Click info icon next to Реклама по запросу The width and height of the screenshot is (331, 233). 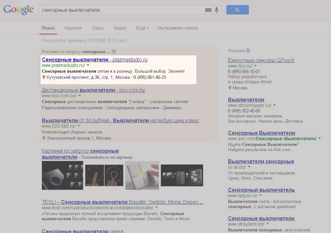click(114, 52)
